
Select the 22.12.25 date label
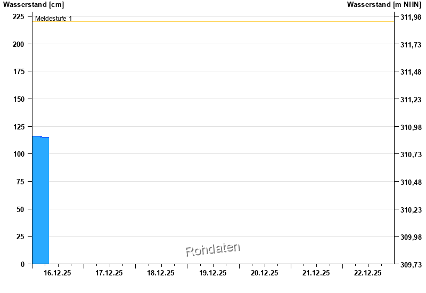(368, 273)
